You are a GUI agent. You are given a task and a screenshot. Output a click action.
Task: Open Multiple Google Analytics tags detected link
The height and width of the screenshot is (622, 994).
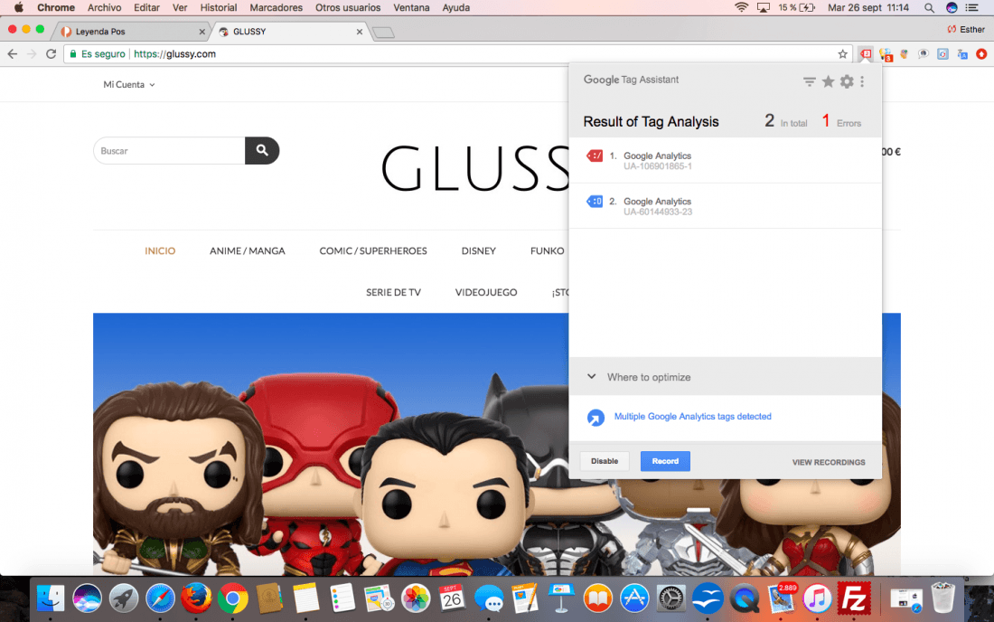point(692,417)
